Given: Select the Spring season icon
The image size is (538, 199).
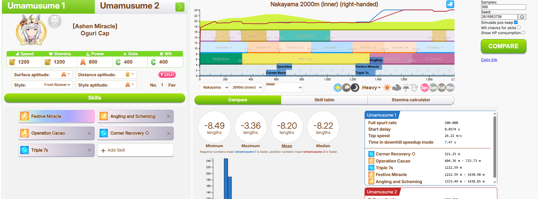Looking at the screenshot, I should coord(425,87).
